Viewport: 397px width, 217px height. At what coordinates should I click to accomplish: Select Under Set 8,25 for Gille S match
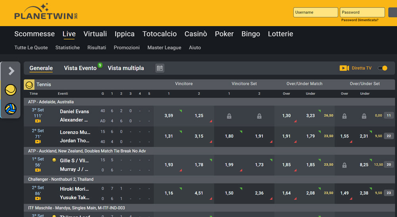coord(364,165)
